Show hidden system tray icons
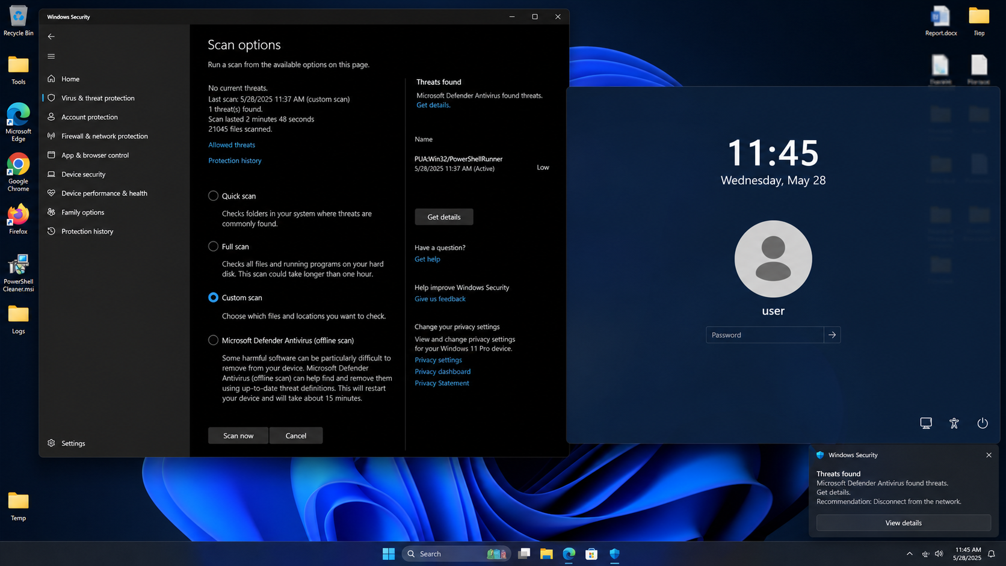The width and height of the screenshot is (1006, 566). [909, 554]
